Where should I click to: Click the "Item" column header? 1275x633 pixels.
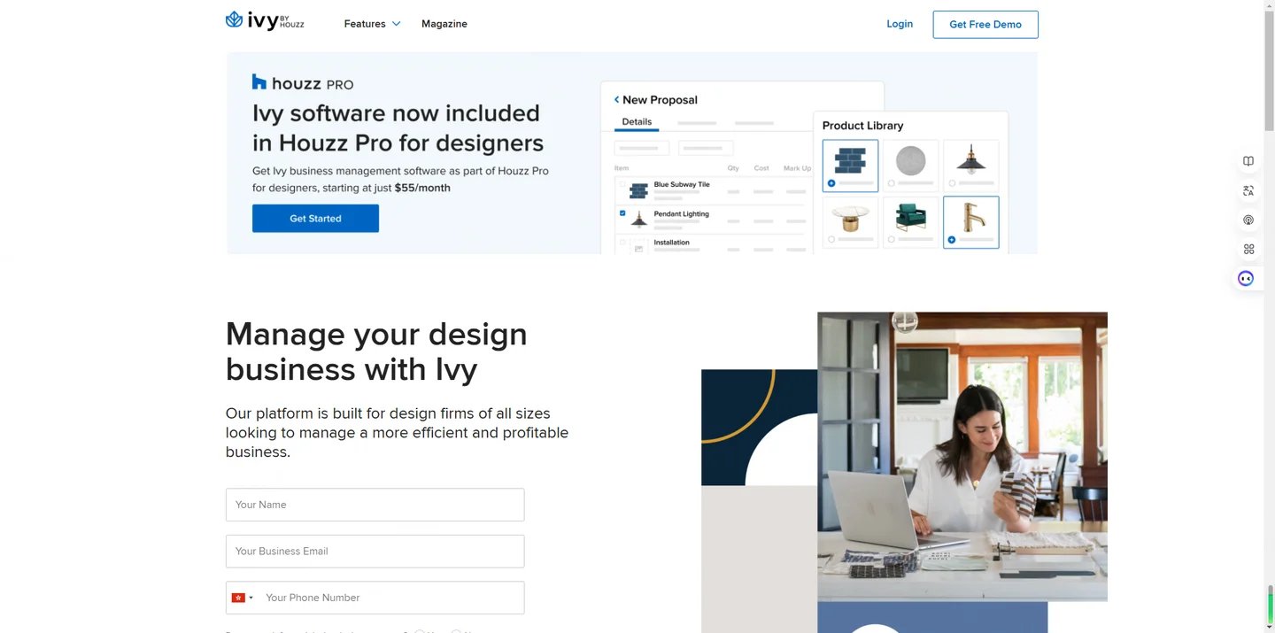tap(622, 167)
